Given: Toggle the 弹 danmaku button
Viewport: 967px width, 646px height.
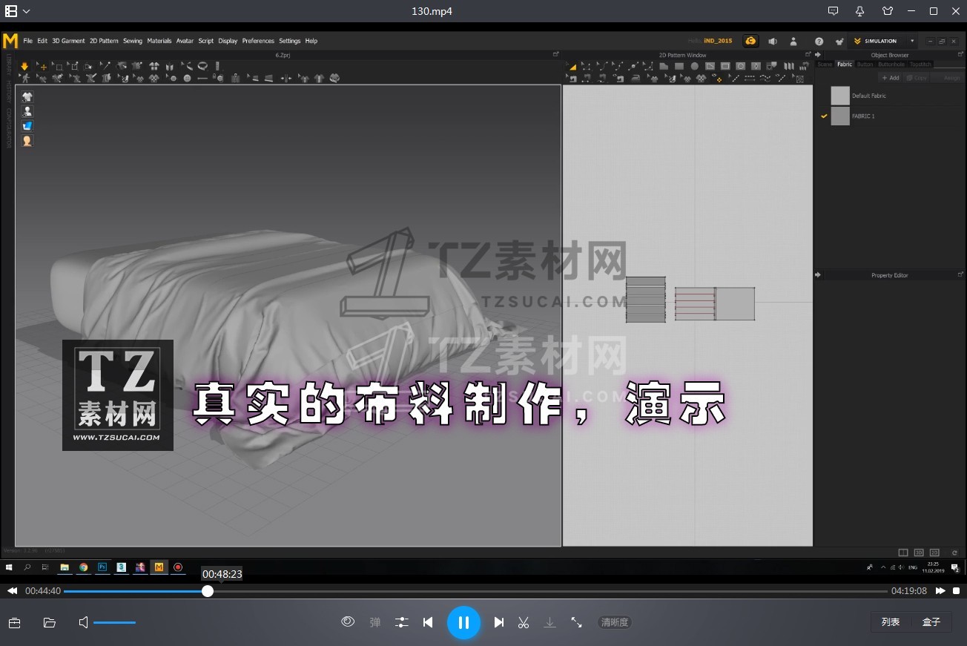Looking at the screenshot, I should point(375,622).
